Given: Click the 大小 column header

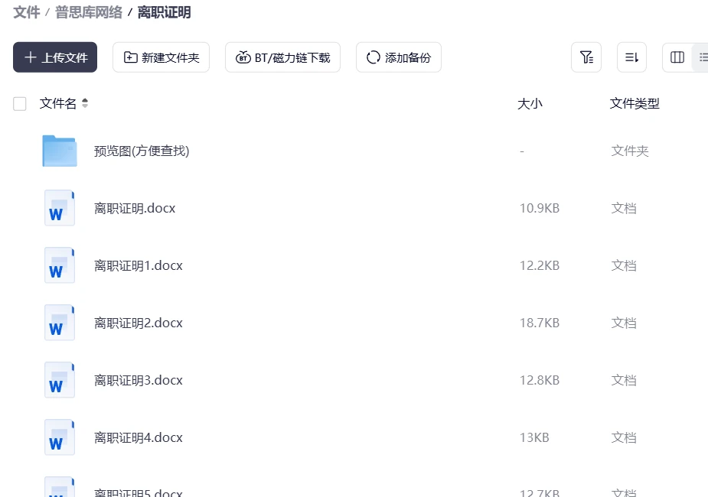Looking at the screenshot, I should click(x=530, y=104).
